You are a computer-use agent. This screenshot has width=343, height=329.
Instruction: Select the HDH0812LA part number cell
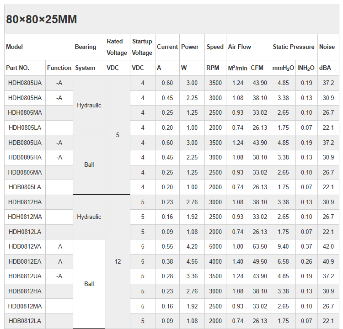[25, 232]
